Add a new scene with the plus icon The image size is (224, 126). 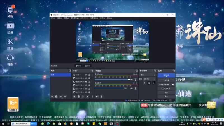[x=52, y=97]
